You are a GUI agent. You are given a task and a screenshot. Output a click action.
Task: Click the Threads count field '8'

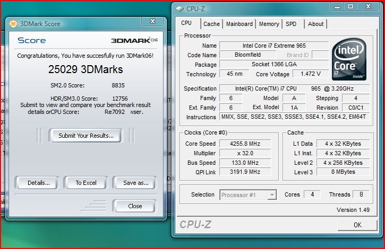click(x=361, y=194)
